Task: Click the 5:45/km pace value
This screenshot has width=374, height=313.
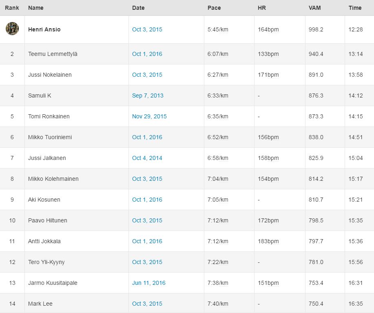Action: pos(218,29)
